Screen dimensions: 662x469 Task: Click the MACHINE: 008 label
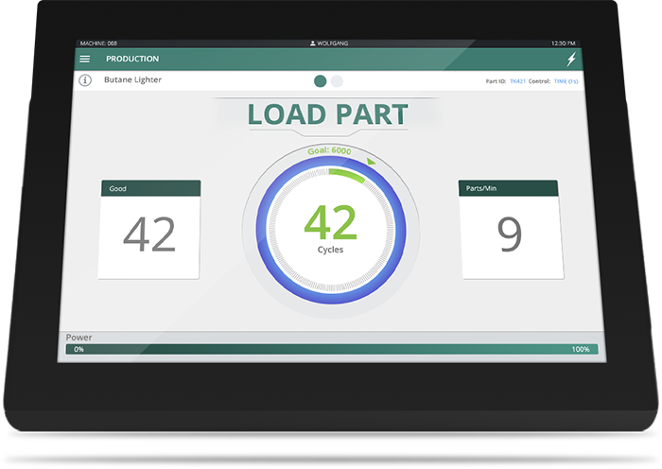pyautogui.click(x=99, y=43)
